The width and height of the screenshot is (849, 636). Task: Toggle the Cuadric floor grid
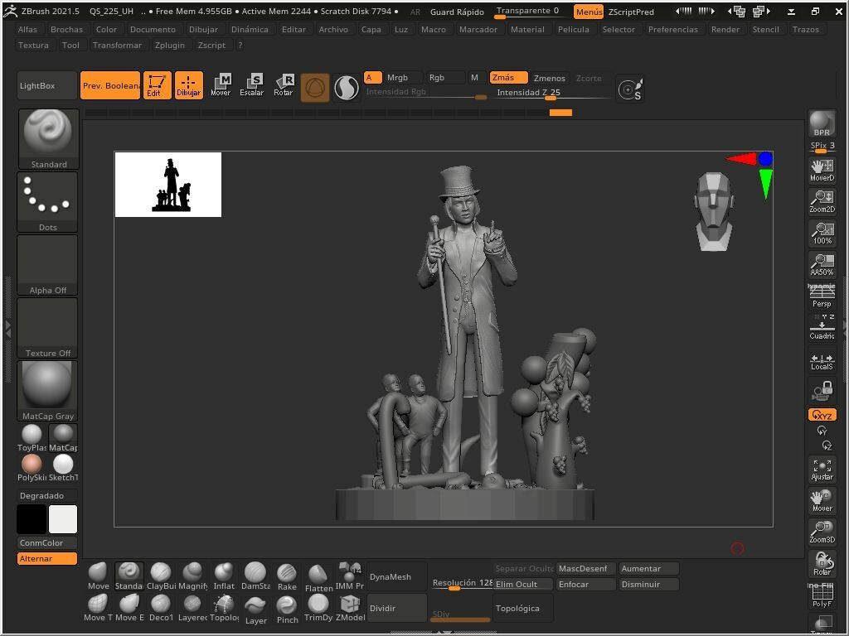pyautogui.click(x=822, y=327)
